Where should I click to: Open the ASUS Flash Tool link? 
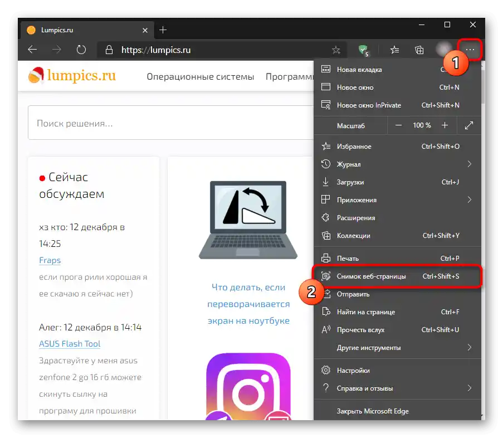pyautogui.click(x=70, y=344)
